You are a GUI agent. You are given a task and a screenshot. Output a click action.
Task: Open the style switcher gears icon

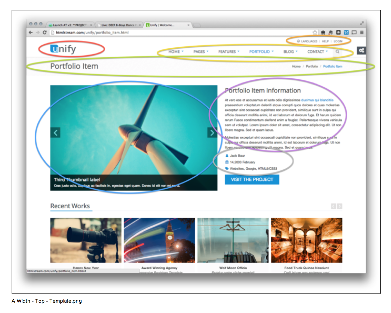coord(362,50)
